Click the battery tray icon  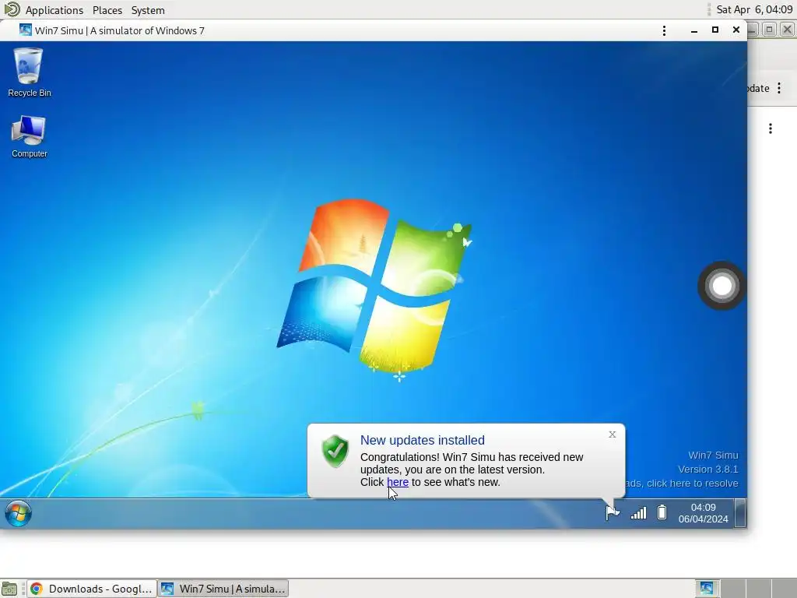(x=662, y=512)
